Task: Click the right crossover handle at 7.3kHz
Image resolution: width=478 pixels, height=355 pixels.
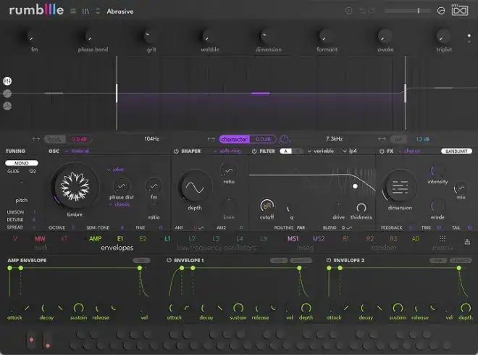Action: click(405, 93)
